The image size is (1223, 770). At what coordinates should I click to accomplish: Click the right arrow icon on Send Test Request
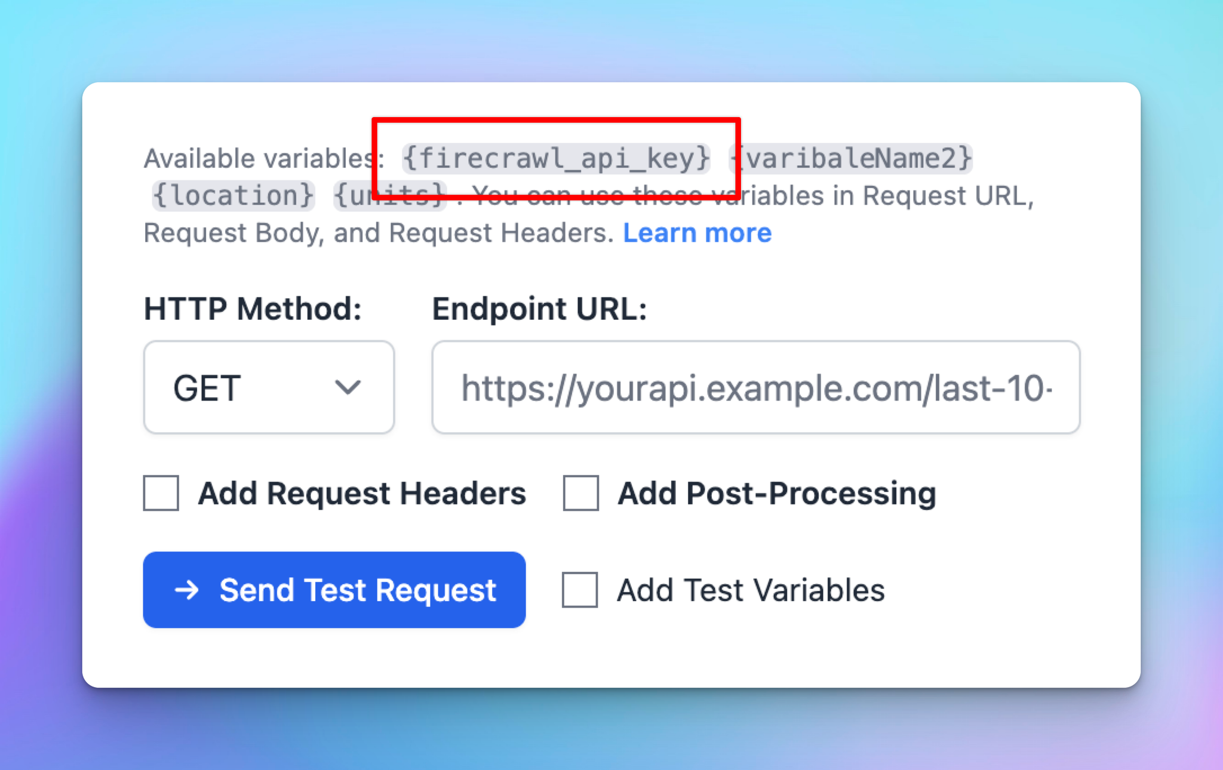tap(186, 590)
